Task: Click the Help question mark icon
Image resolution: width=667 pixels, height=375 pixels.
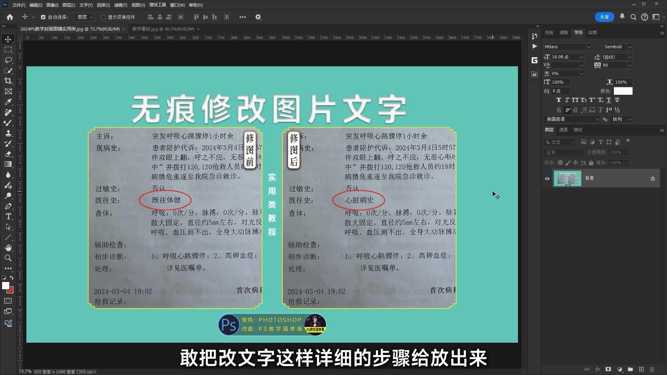Action: click(x=644, y=17)
